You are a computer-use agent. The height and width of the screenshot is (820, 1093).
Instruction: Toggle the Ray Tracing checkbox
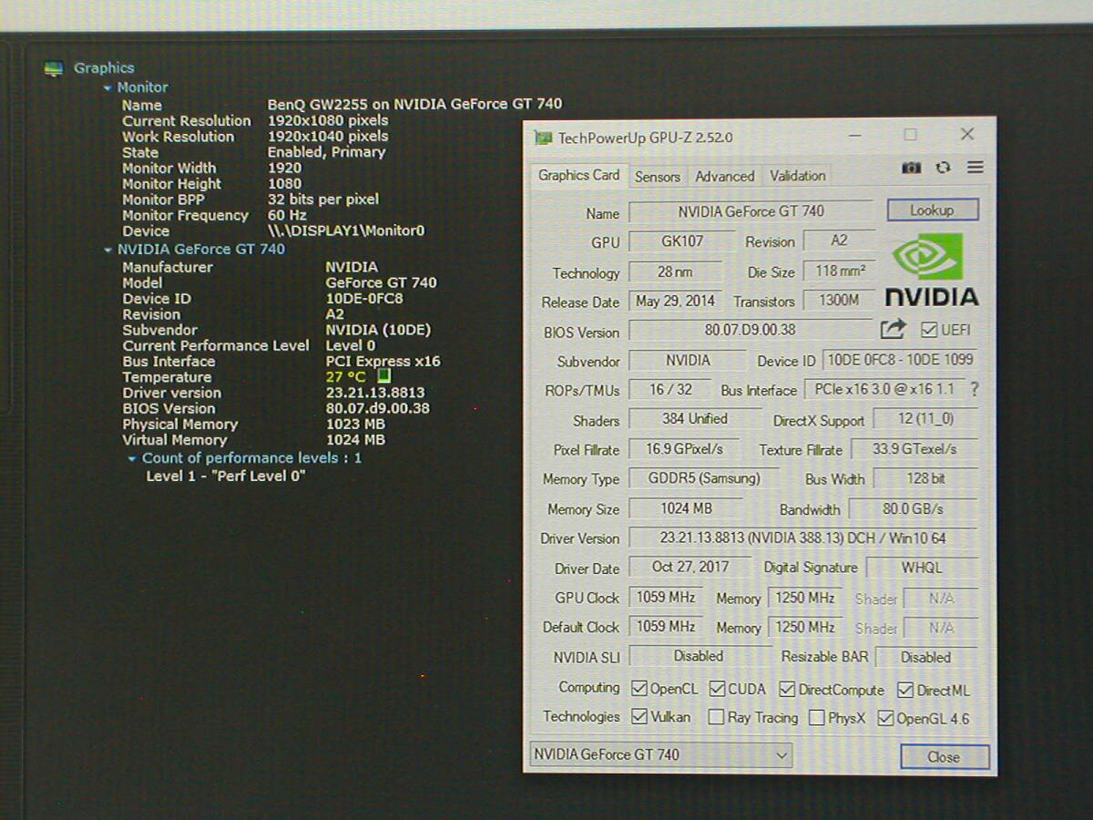[717, 718]
